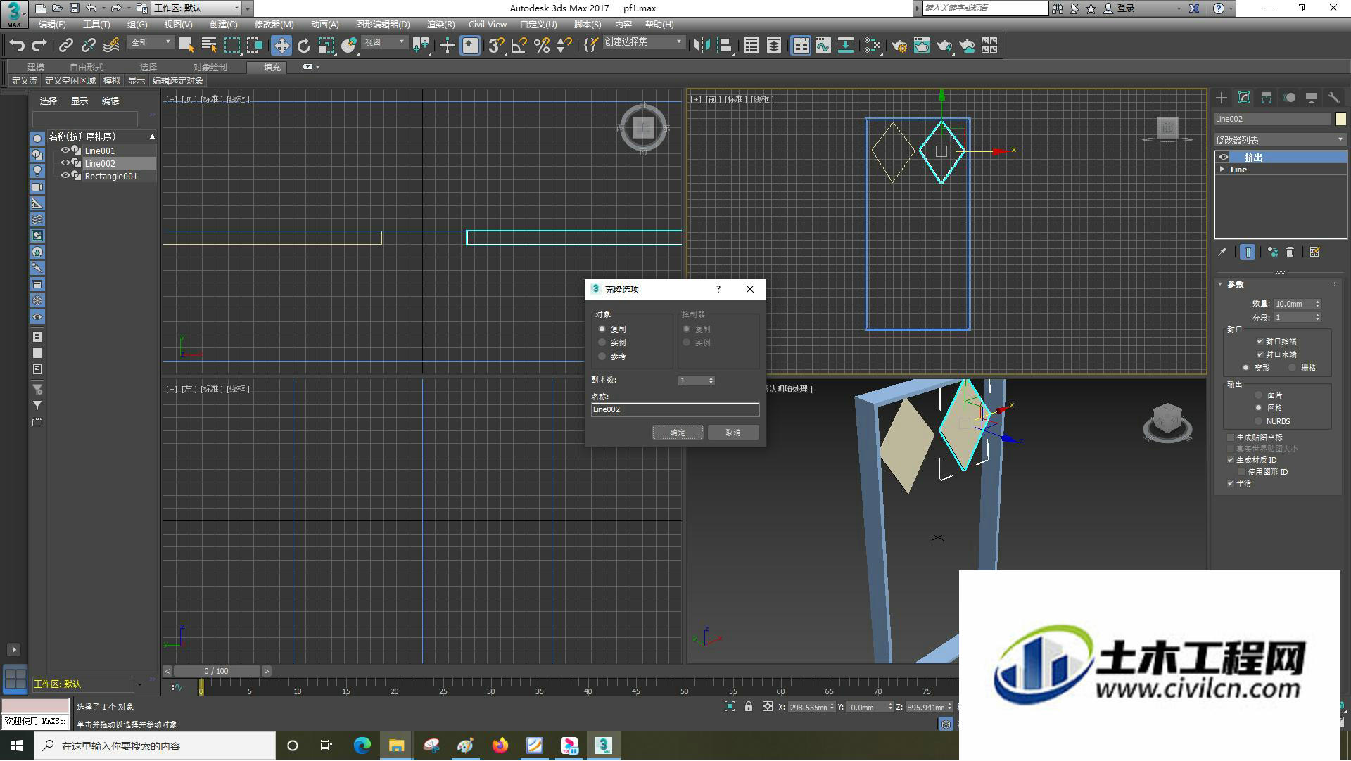Open the reference coordinate system dropdown
Screen dimensions: 1351x761
[x=384, y=42]
